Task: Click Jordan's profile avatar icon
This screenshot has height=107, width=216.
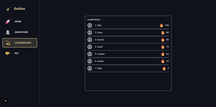Action: click(x=90, y=61)
